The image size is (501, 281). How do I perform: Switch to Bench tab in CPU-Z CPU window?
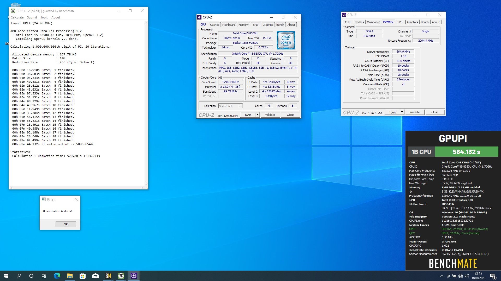280,25
